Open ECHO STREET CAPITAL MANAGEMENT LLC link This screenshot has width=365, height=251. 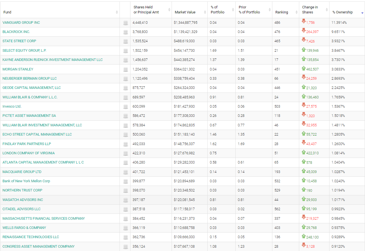coord(37,134)
